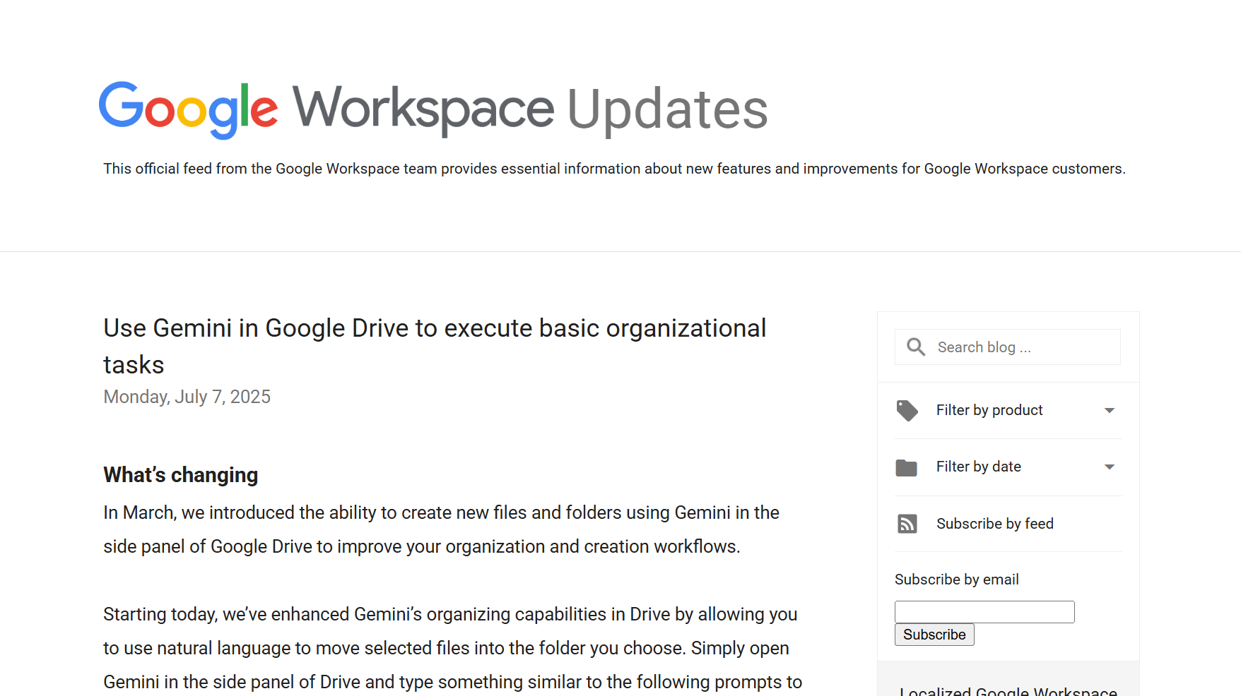Click the paragraph starting 'Starting today'

pos(452,648)
